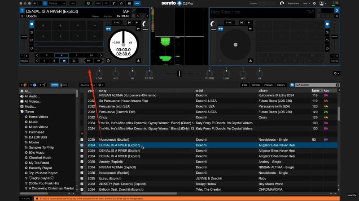Screen dimensions: 359x201
Task: Switch to 2-deck layout button
Action: coord(45,4)
